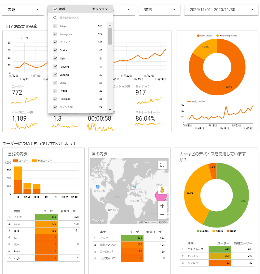Sort by セッション column in region list

(100, 9)
